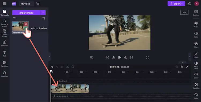Open Brand kit tab
This screenshot has width=201, height=102.
coord(5,74)
